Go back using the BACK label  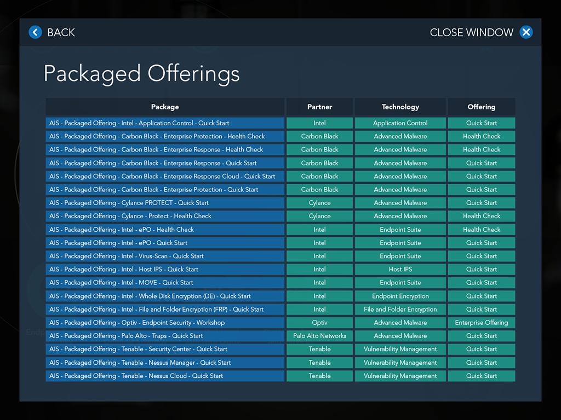coord(61,32)
